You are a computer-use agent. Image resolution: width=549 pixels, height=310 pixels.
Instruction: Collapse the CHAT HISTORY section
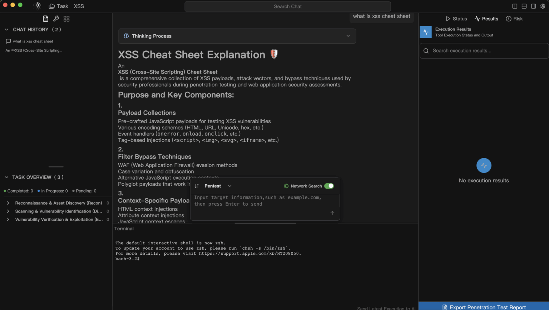point(6,29)
